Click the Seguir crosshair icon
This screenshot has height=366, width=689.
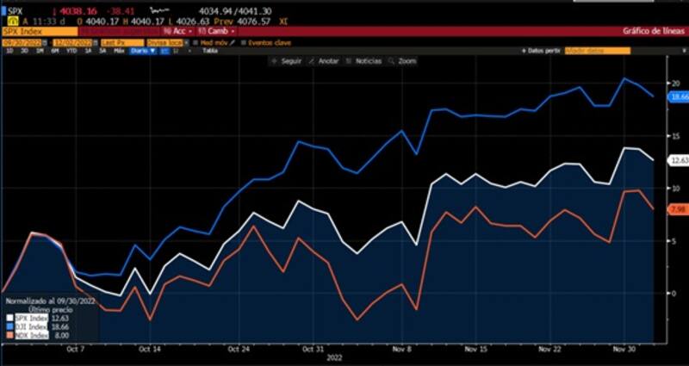point(275,61)
